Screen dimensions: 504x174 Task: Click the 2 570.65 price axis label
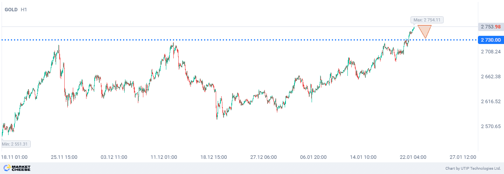[x=490, y=126]
